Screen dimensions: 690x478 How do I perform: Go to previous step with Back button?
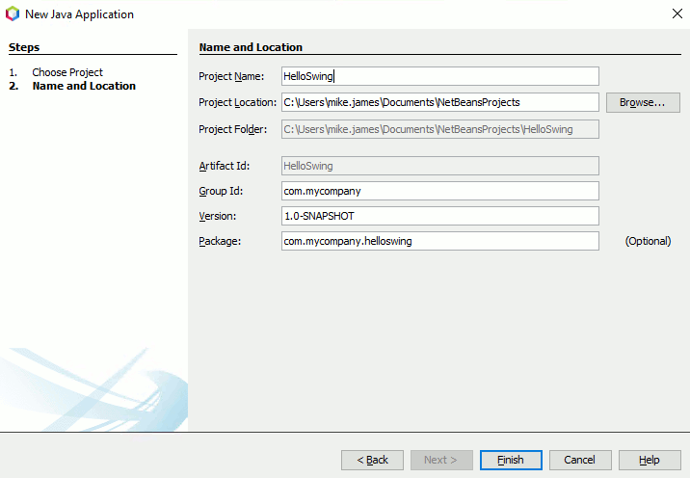(372, 460)
